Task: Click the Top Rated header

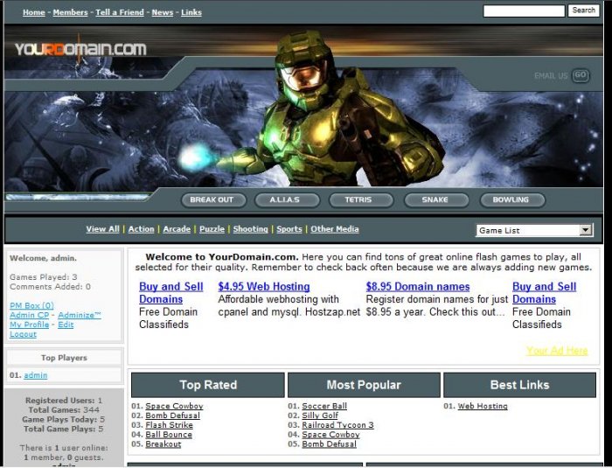Action: pyautogui.click(x=208, y=385)
